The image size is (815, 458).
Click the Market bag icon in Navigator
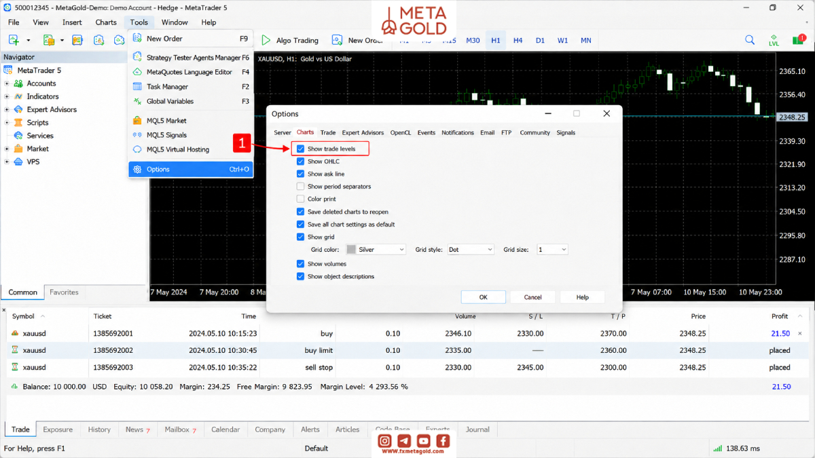(x=18, y=149)
